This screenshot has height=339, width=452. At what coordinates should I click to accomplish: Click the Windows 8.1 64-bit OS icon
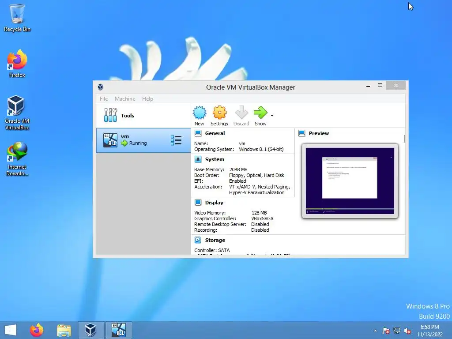click(110, 140)
